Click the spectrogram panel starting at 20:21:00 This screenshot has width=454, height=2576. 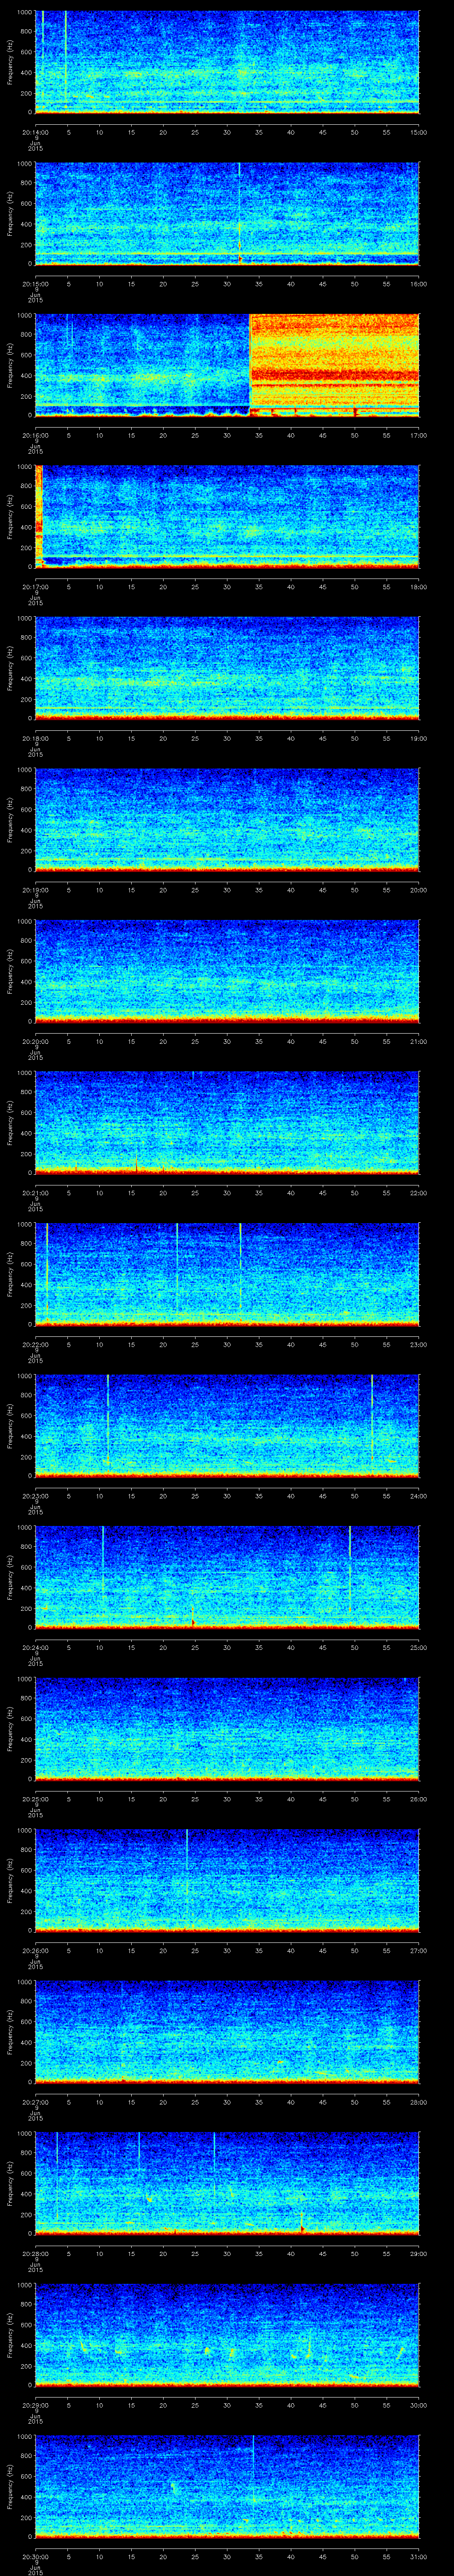click(227, 1122)
